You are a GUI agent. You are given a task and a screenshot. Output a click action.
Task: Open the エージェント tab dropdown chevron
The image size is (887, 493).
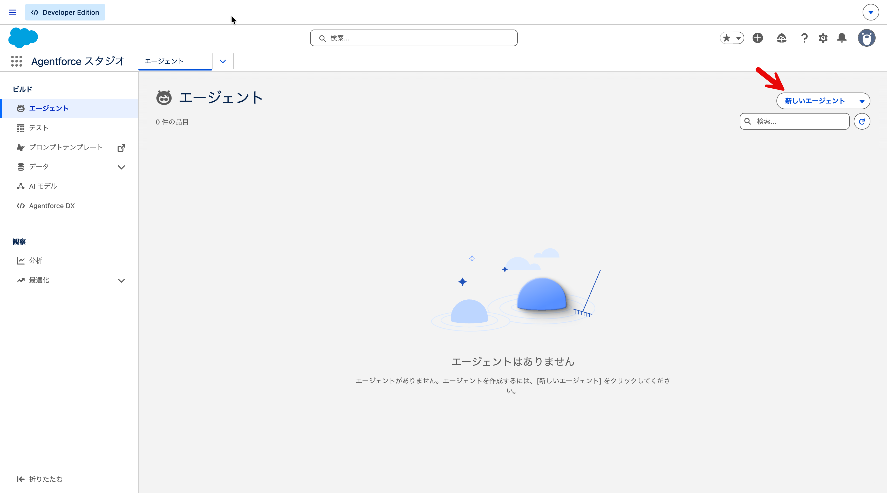pyautogui.click(x=223, y=61)
